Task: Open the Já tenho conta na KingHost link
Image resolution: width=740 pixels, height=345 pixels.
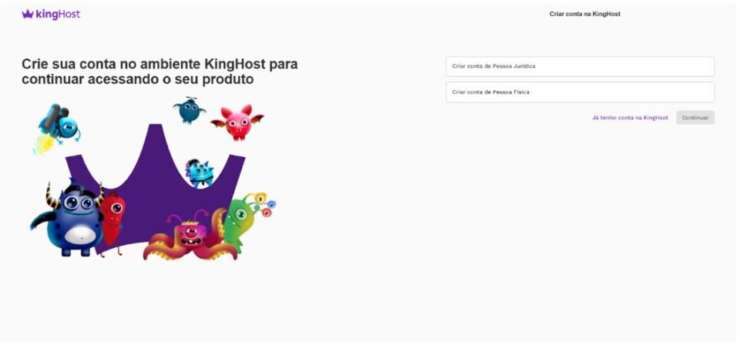Action: 630,118
